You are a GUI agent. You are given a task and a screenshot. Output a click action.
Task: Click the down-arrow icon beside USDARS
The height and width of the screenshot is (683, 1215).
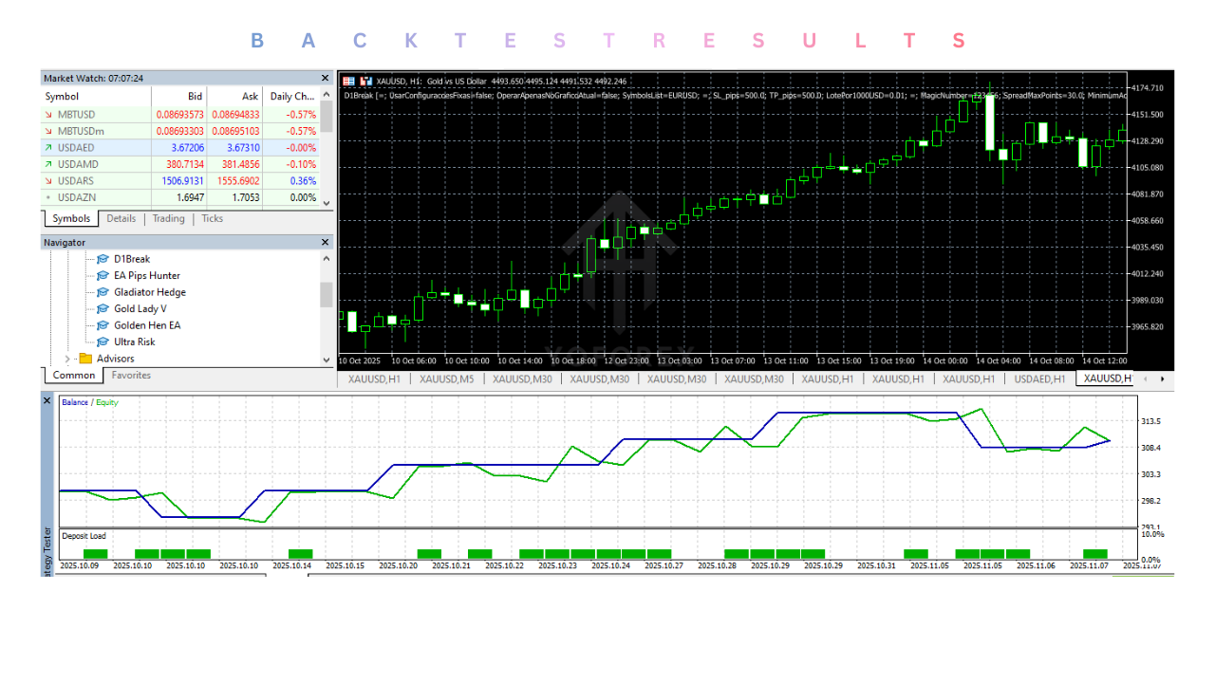point(48,181)
